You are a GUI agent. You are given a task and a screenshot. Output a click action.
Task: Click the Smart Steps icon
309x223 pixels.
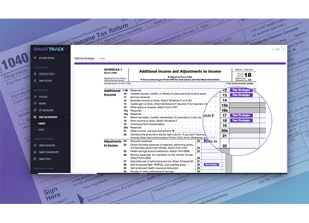pos(35,159)
